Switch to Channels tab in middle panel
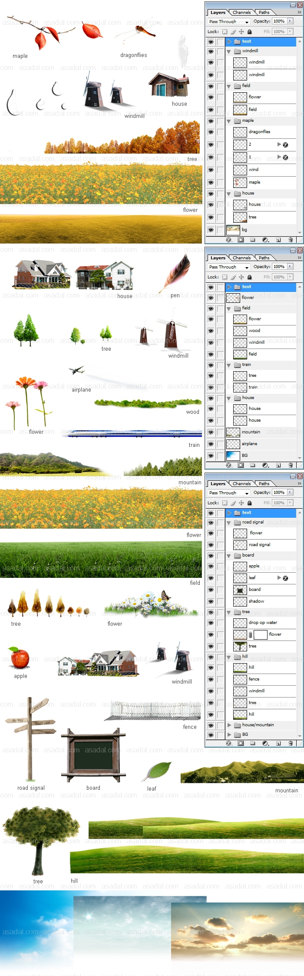 (241, 258)
